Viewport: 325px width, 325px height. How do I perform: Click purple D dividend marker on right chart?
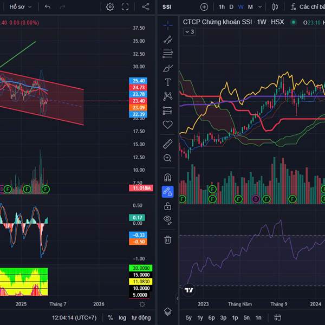point(256,199)
